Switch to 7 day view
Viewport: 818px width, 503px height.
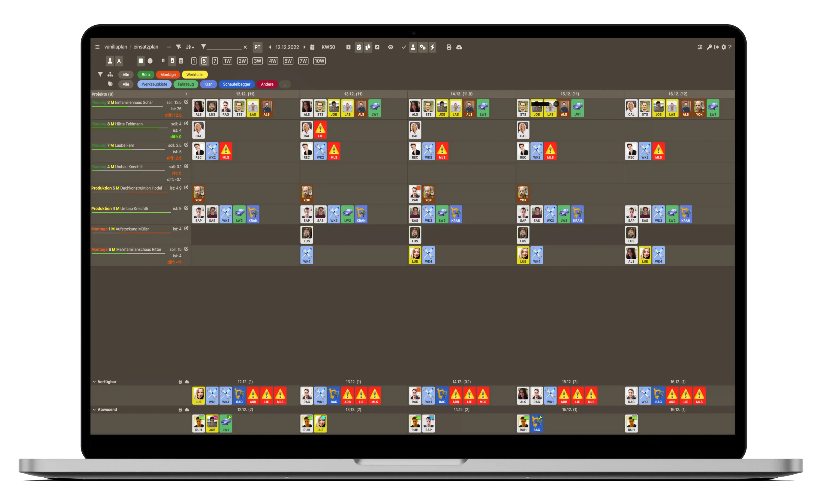[x=215, y=61]
